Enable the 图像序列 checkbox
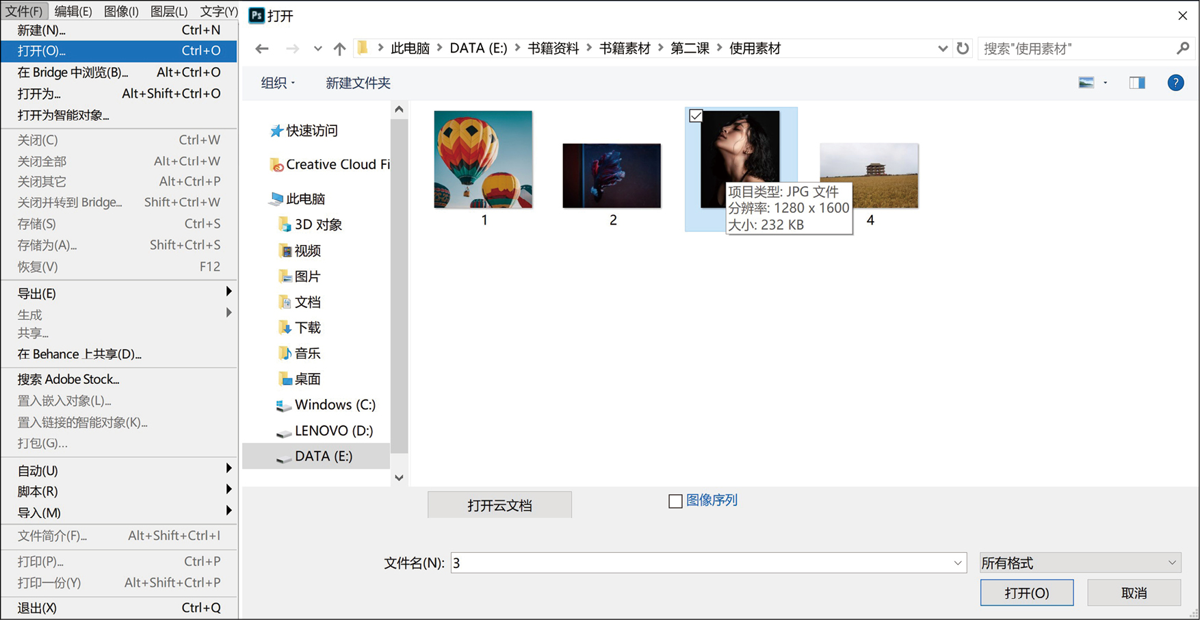Screen dimensions: 1200x620 (x=675, y=501)
